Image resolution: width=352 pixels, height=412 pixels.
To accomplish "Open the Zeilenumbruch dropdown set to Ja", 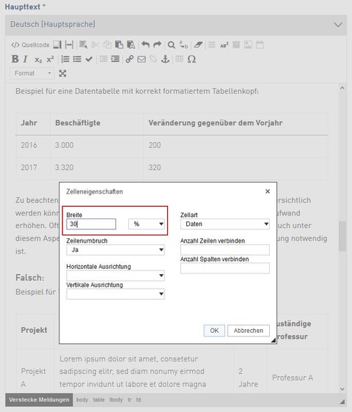I will pyautogui.click(x=115, y=250).
